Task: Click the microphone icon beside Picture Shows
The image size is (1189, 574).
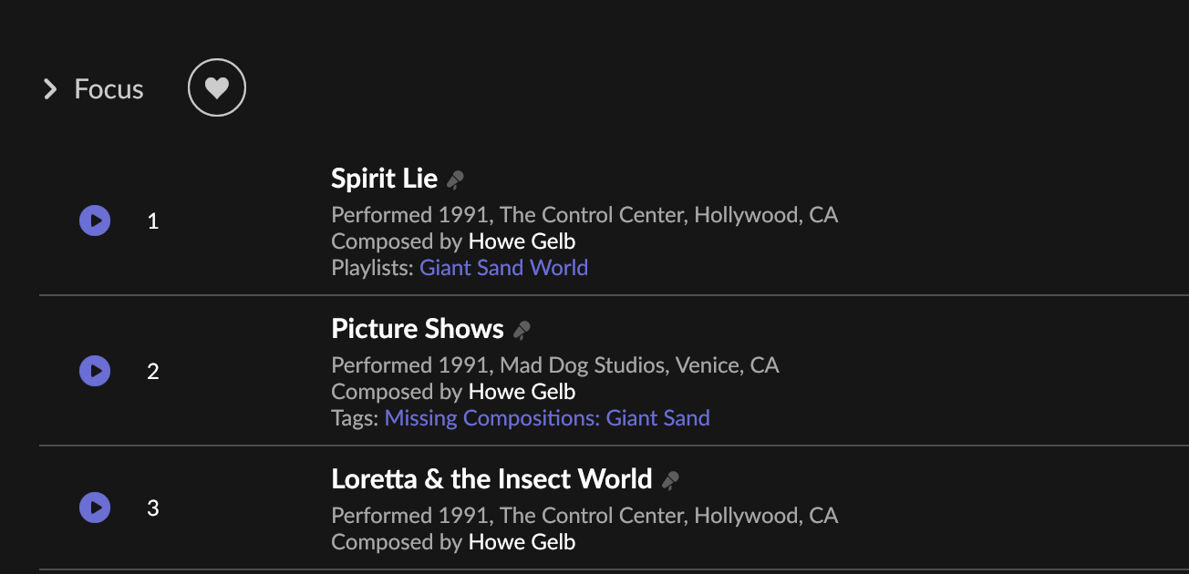Action: (x=522, y=330)
